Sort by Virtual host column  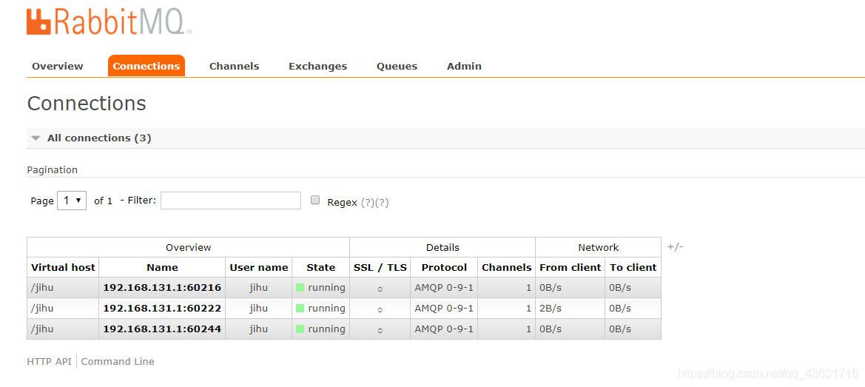point(63,267)
